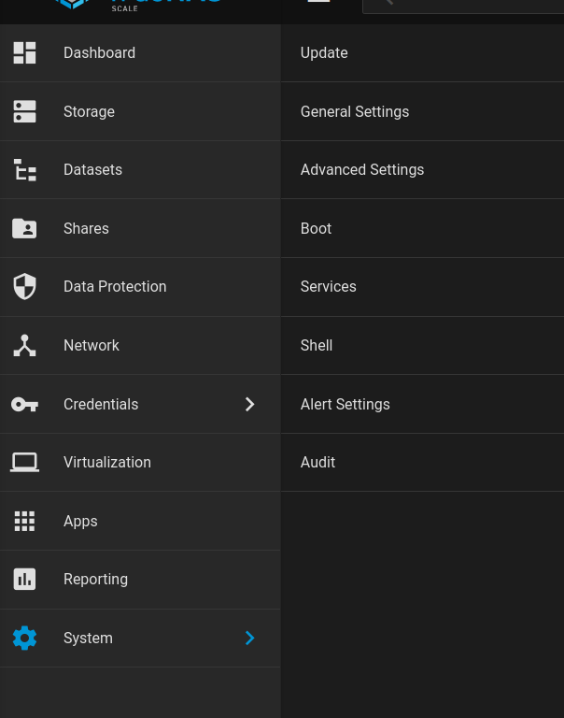Click the Dashboard icon in sidebar
564x718 pixels.
coord(24,53)
